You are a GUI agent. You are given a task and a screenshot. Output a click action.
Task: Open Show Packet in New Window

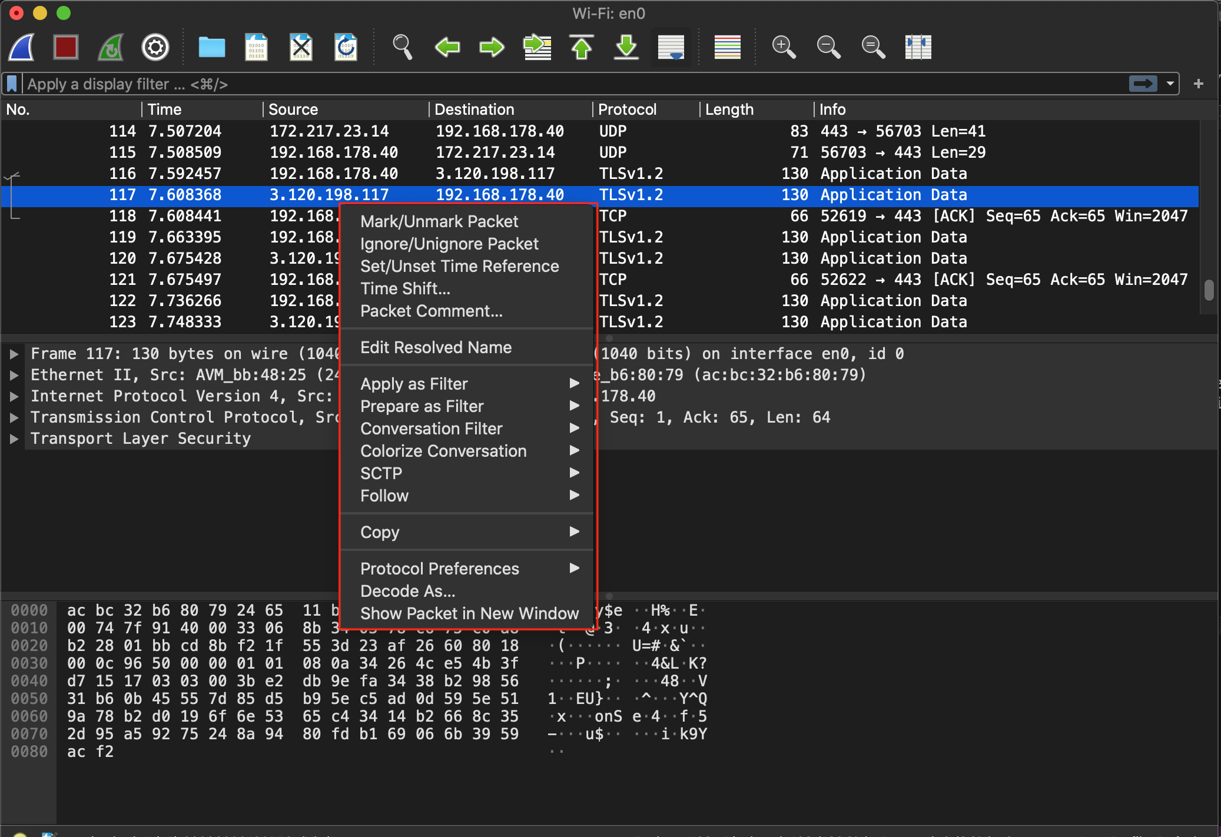tap(468, 613)
